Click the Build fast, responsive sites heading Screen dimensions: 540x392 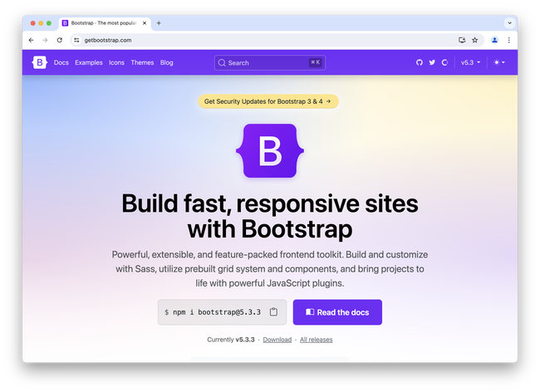270,216
